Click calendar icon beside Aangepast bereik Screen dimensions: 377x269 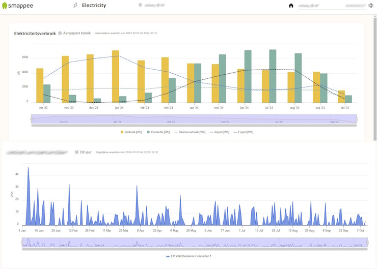click(x=60, y=33)
